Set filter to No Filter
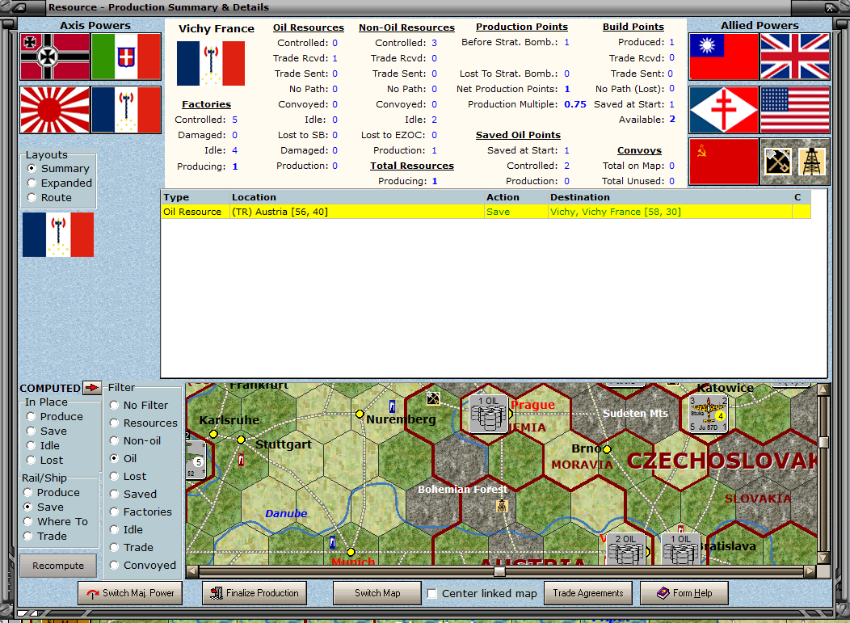Screen dimensions: 850x623 tap(115, 405)
